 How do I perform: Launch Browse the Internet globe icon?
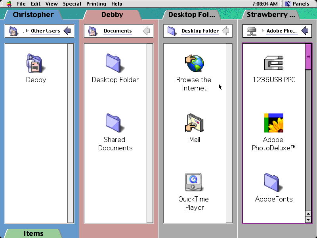(194, 63)
